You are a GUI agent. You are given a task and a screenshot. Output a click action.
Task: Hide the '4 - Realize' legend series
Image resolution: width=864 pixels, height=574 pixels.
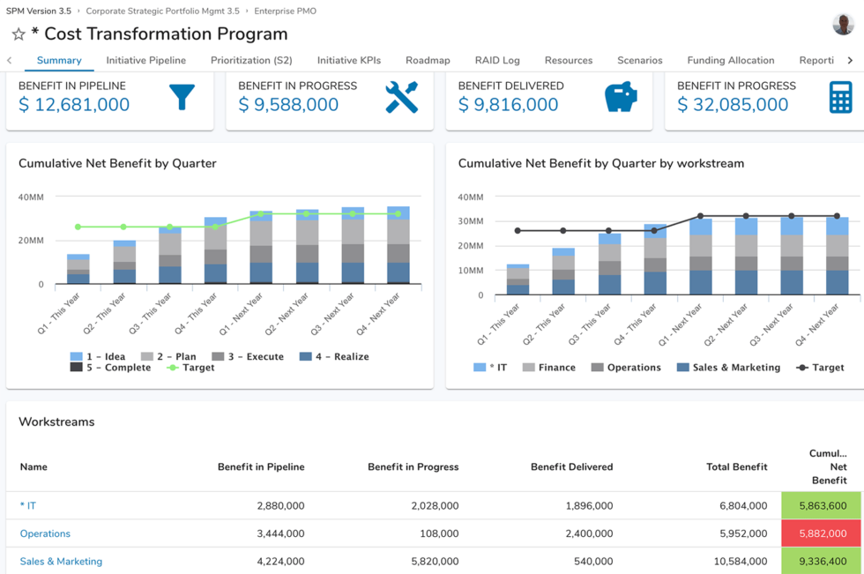[x=334, y=357]
